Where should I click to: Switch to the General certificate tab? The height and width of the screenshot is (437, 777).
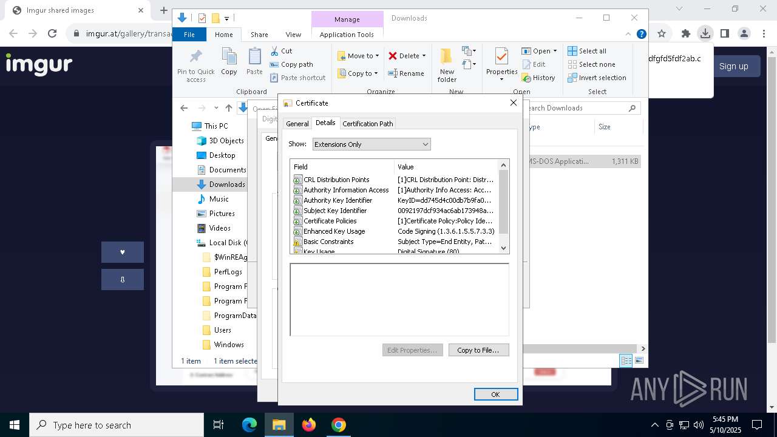(x=297, y=123)
